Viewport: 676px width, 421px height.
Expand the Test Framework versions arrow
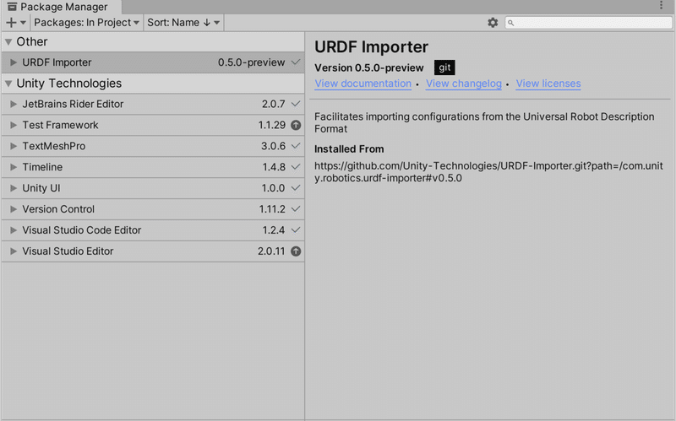14,125
